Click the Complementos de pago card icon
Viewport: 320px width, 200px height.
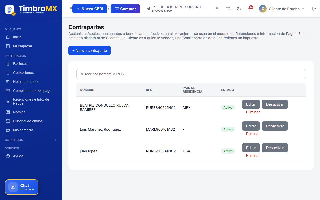click(x=8, y=91)
